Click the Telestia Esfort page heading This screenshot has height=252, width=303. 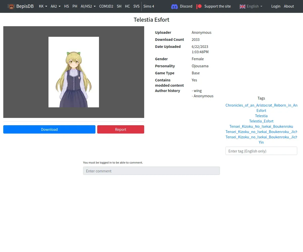point(151,20)
